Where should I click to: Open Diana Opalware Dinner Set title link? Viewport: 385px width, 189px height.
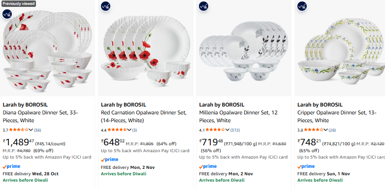[40, 116]
